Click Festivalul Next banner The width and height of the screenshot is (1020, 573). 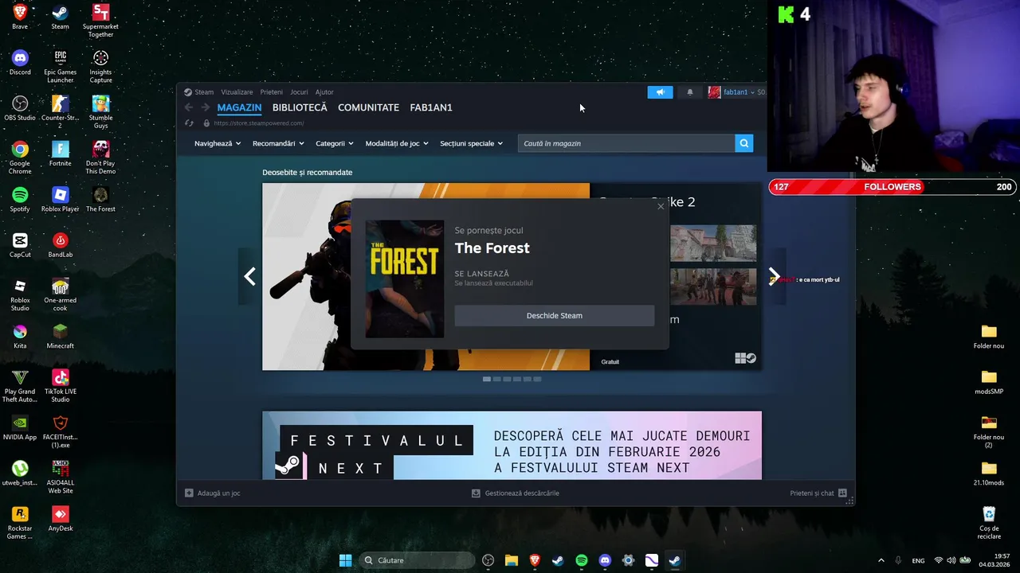click(512, 446)
